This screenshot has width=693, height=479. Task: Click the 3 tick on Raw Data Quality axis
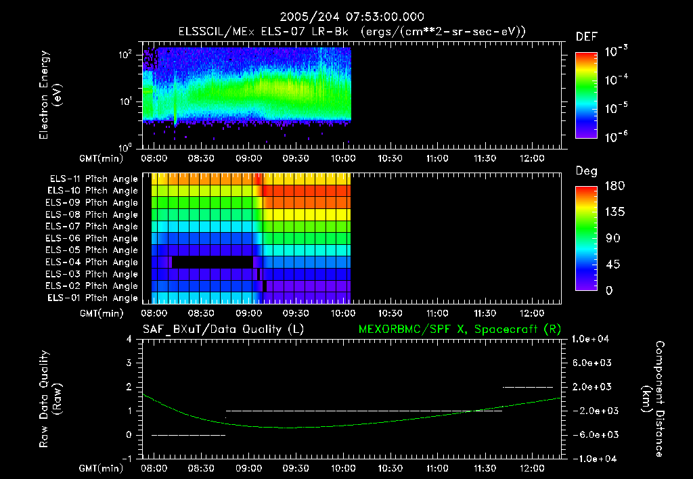coord(129,363)
